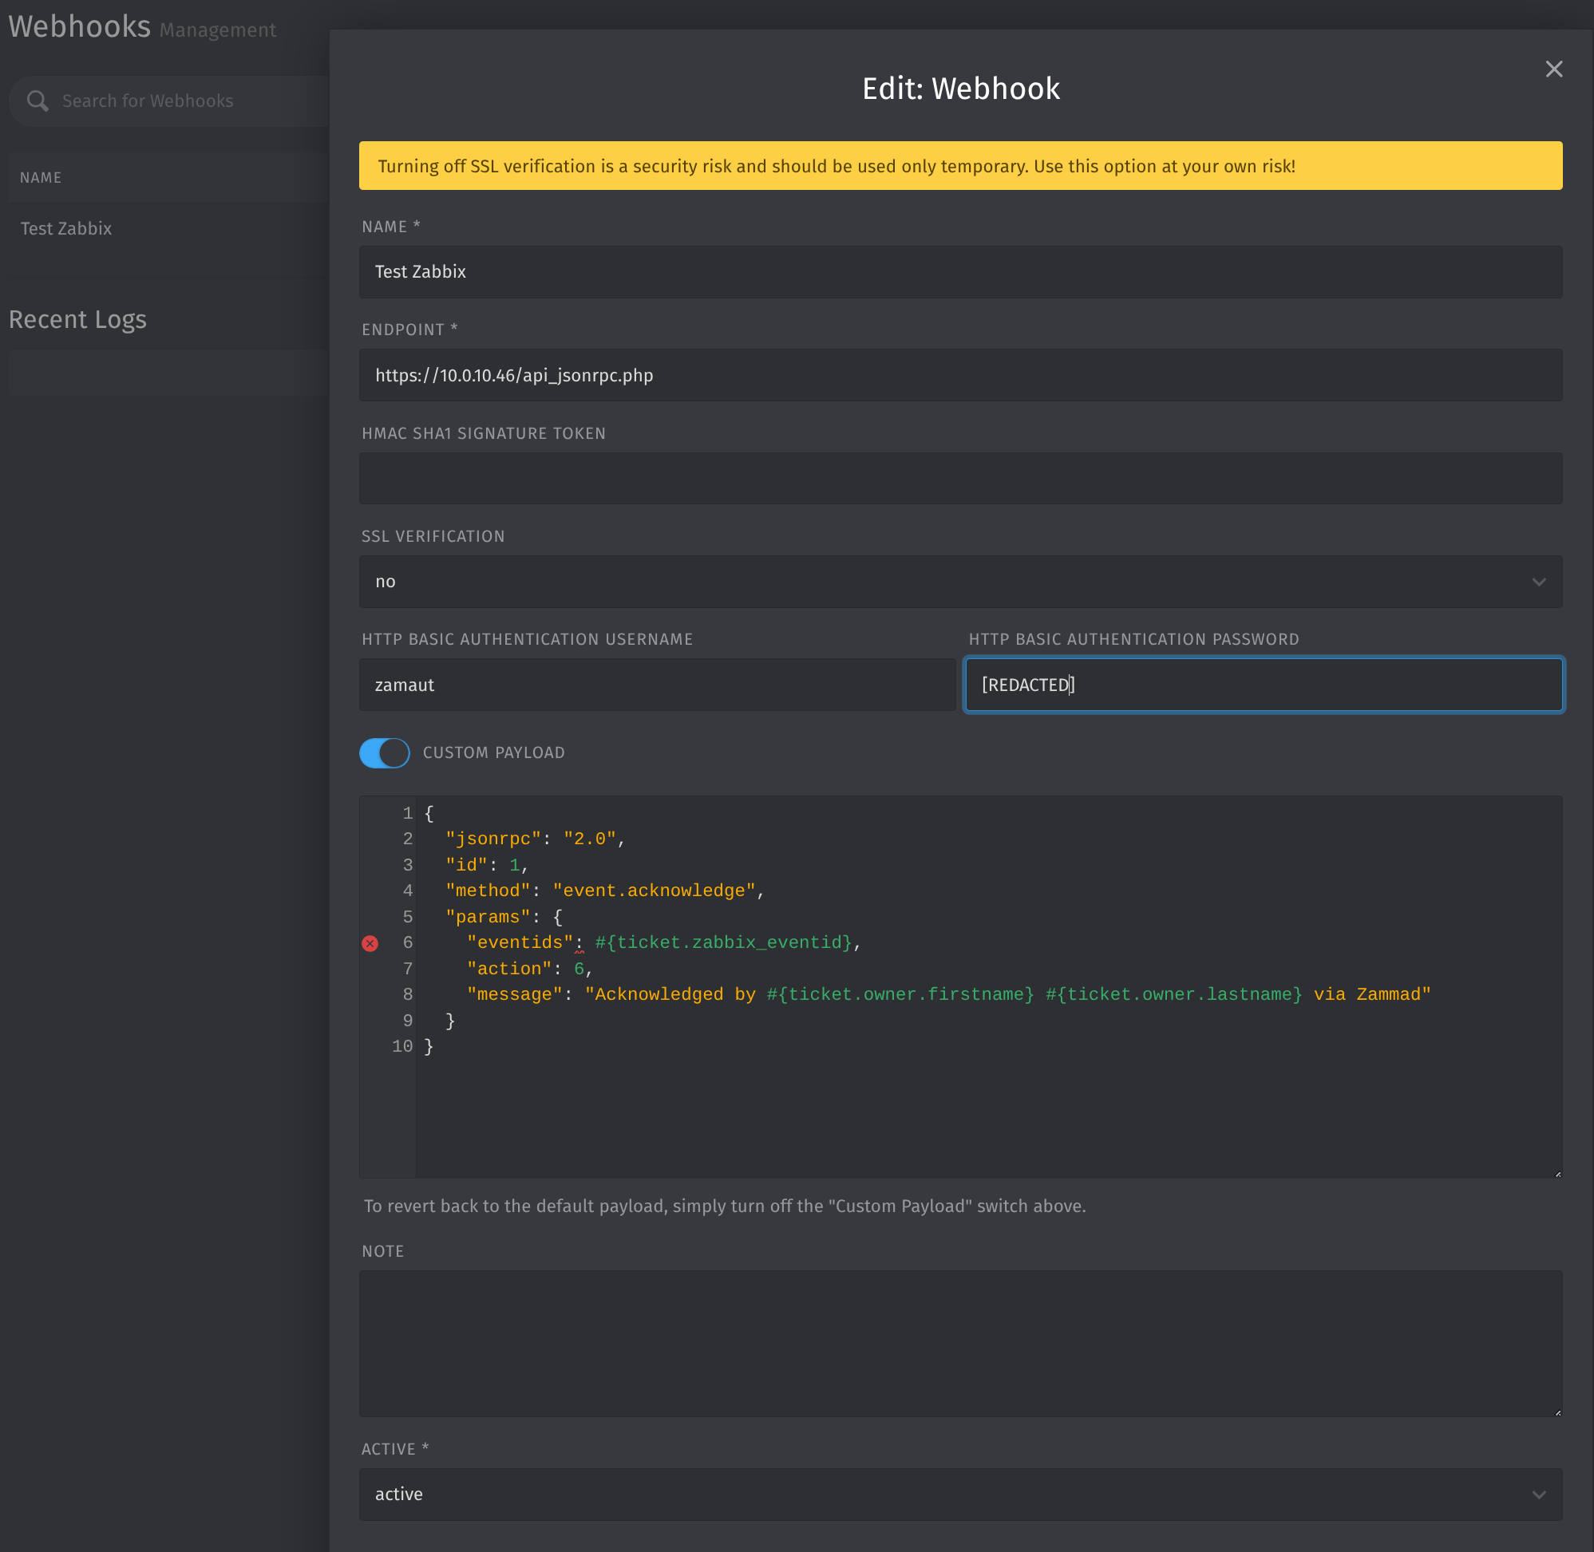
Task: Click the payload editor resize handle
Action: (x=1557, y=1174)
